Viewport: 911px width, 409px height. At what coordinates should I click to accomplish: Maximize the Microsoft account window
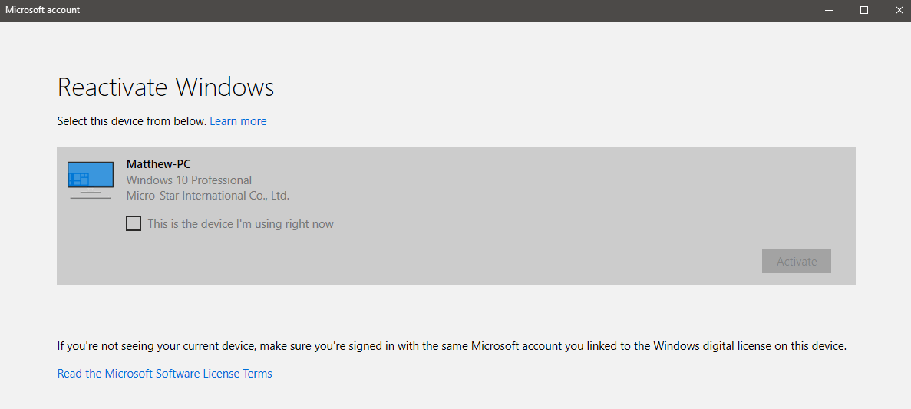point(864,10)
